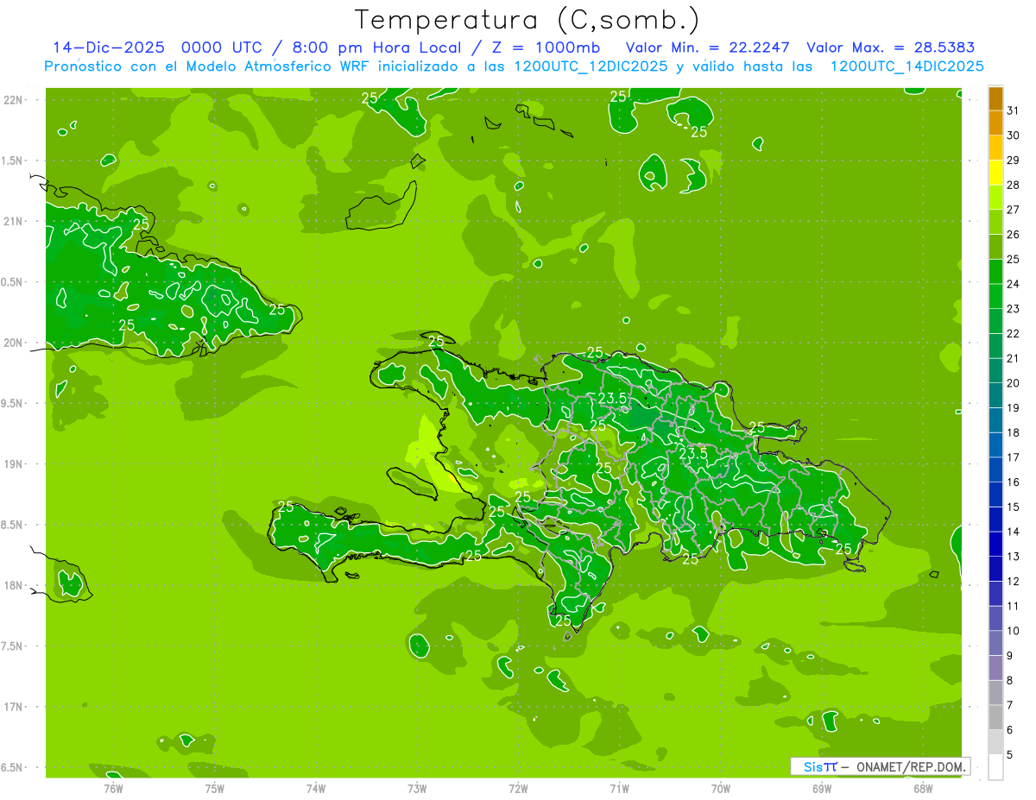
Task: Click the legend value "26"
Action: (x=1013, y=234)
